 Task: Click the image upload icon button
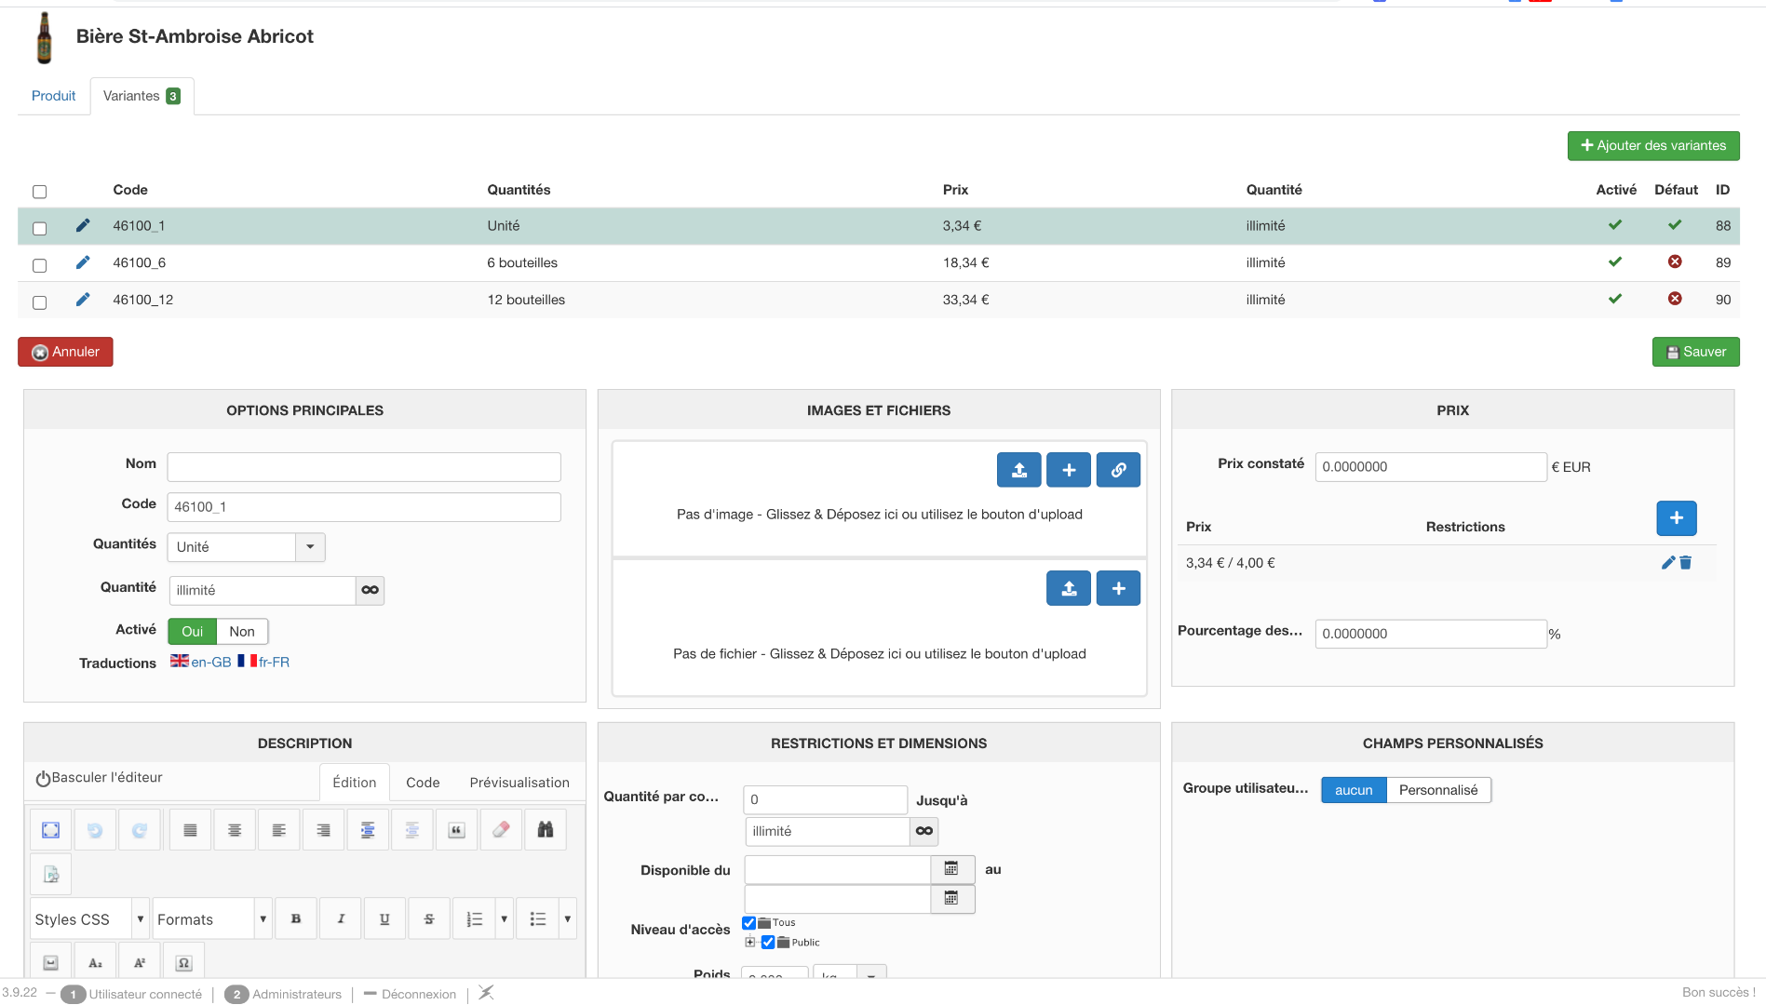[1018, 470]
